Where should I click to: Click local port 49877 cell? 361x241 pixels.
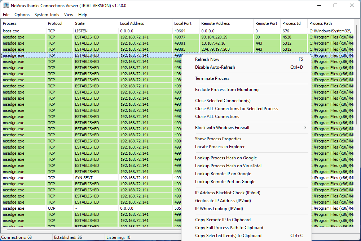186,37
